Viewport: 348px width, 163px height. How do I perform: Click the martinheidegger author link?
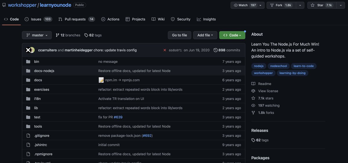click(x=78, y=50)
